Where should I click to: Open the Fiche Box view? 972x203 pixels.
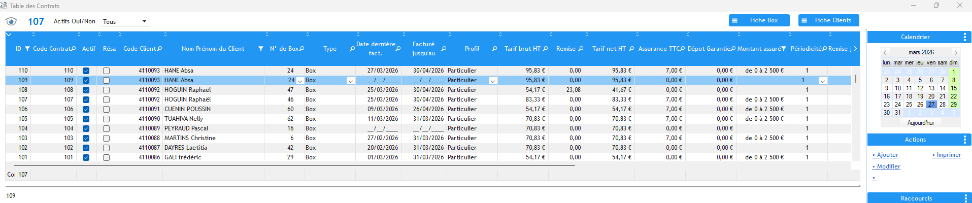coord(759,20)
